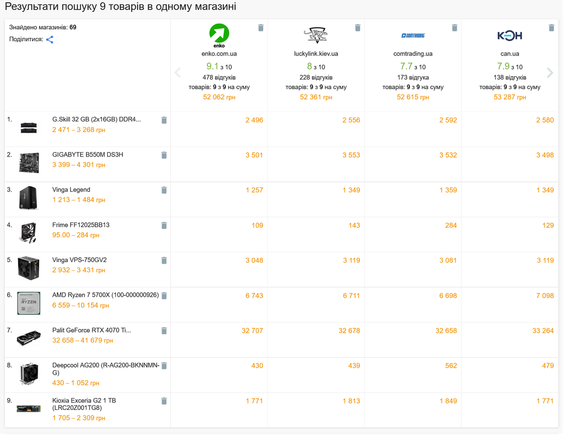Remove comtrading.ua store with trash icon
Image resolution: width=564 pixels, height=435 pixels.
tap(455, 28)
